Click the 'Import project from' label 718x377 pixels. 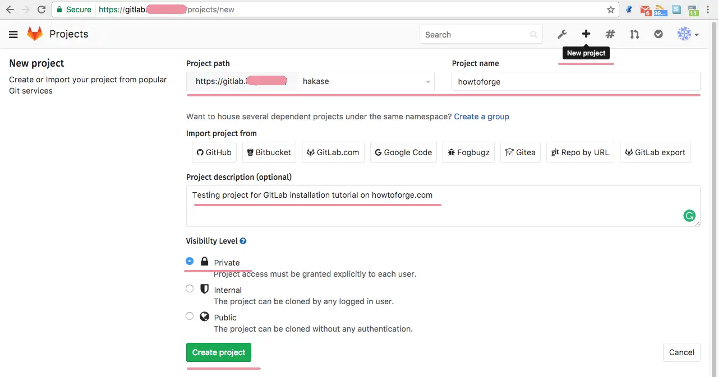222,133
